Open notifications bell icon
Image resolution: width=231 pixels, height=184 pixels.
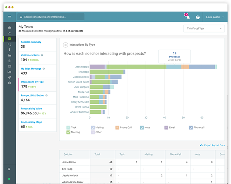[x=187, y=17]
